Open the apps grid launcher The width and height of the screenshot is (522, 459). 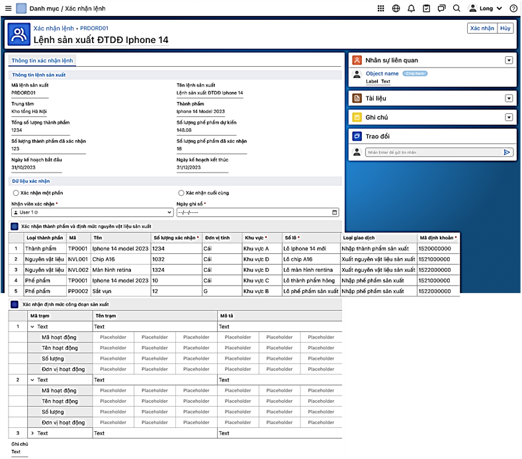point(380,9)
